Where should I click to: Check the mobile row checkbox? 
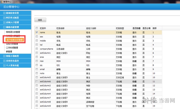pyautogui.click(x=37, y=41)
